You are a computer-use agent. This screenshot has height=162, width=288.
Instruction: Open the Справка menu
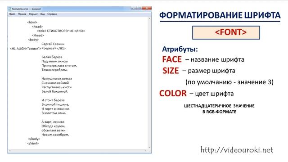pos(52,14)
